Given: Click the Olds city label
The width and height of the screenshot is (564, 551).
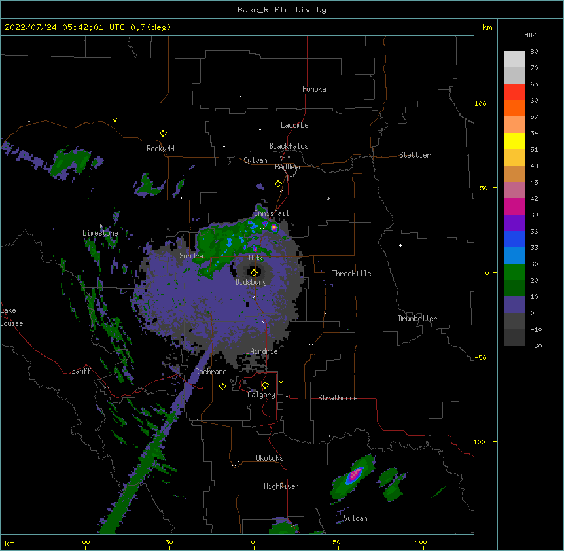Looking at the screenshot, I should click(254, 258).
